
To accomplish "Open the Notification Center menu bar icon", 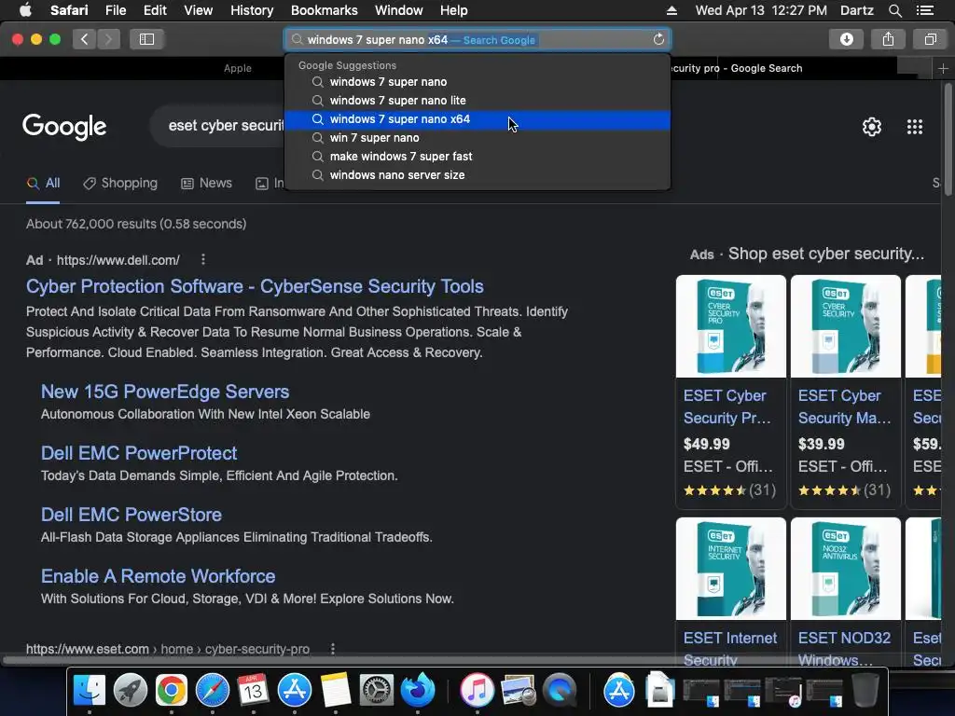I will (924, 10).
